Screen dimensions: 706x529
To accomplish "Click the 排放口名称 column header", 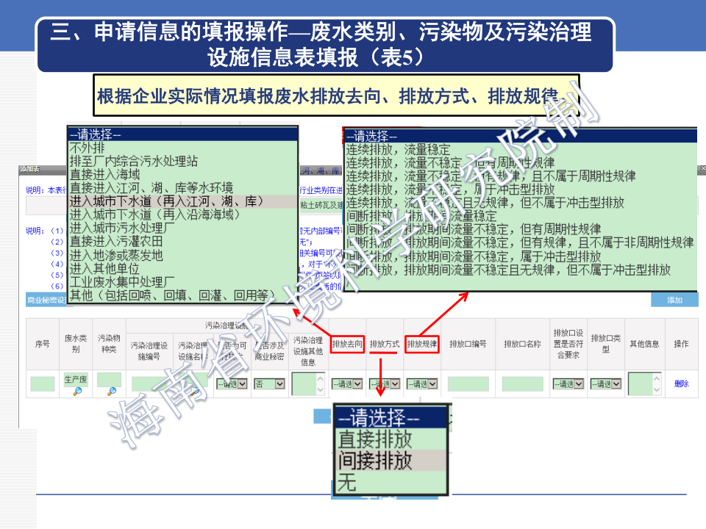I will 522,344.
